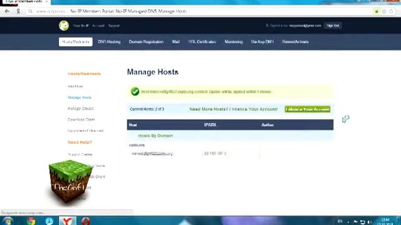
Task: Click the minecraft host name in the table
Action: pos(152,154)
